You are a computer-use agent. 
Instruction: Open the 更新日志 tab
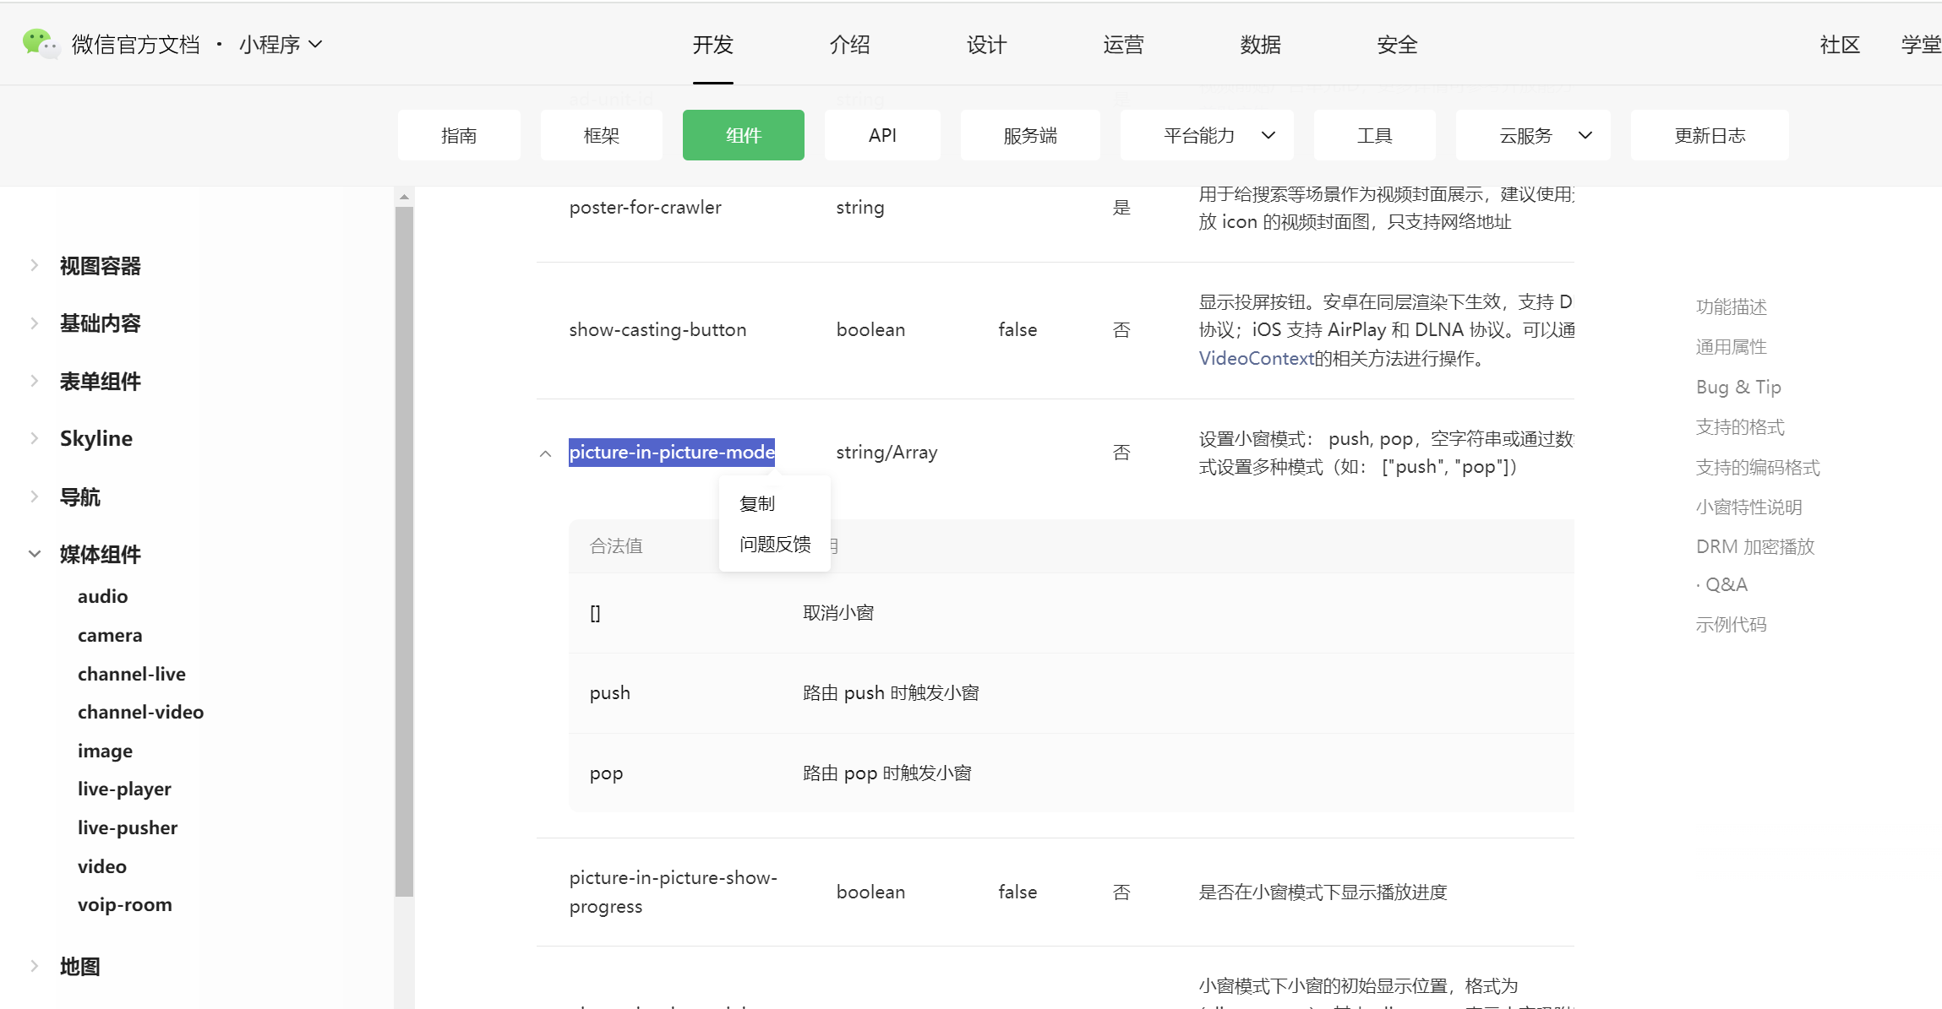(x=1709, y=135)
